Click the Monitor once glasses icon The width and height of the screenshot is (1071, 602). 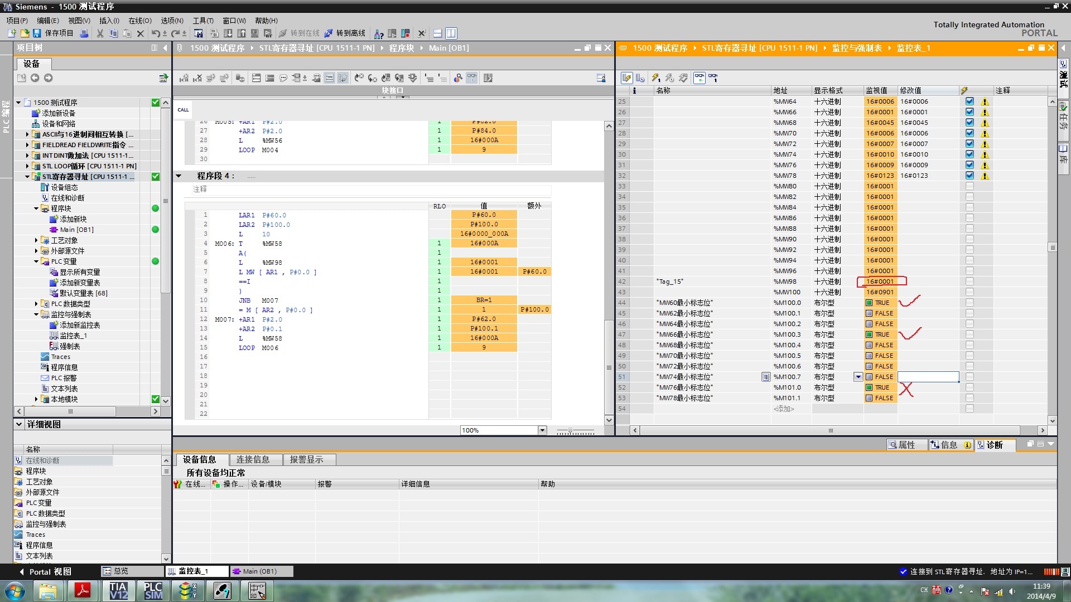713,78
